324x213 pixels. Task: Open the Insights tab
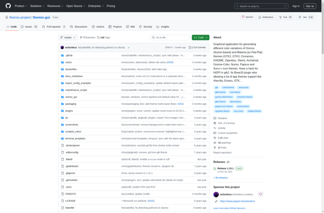click(163, 26)
